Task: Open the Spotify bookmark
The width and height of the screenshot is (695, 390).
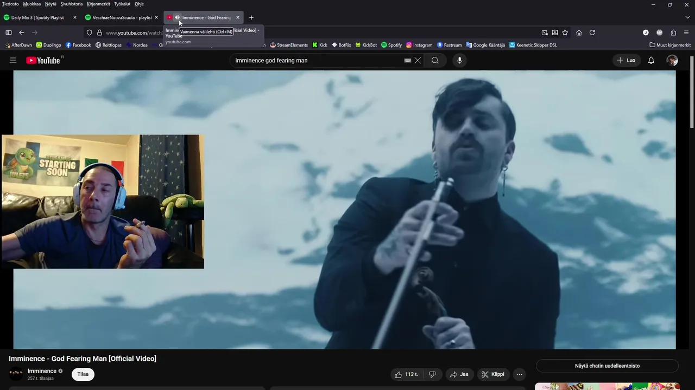Action: pos(391,45)
